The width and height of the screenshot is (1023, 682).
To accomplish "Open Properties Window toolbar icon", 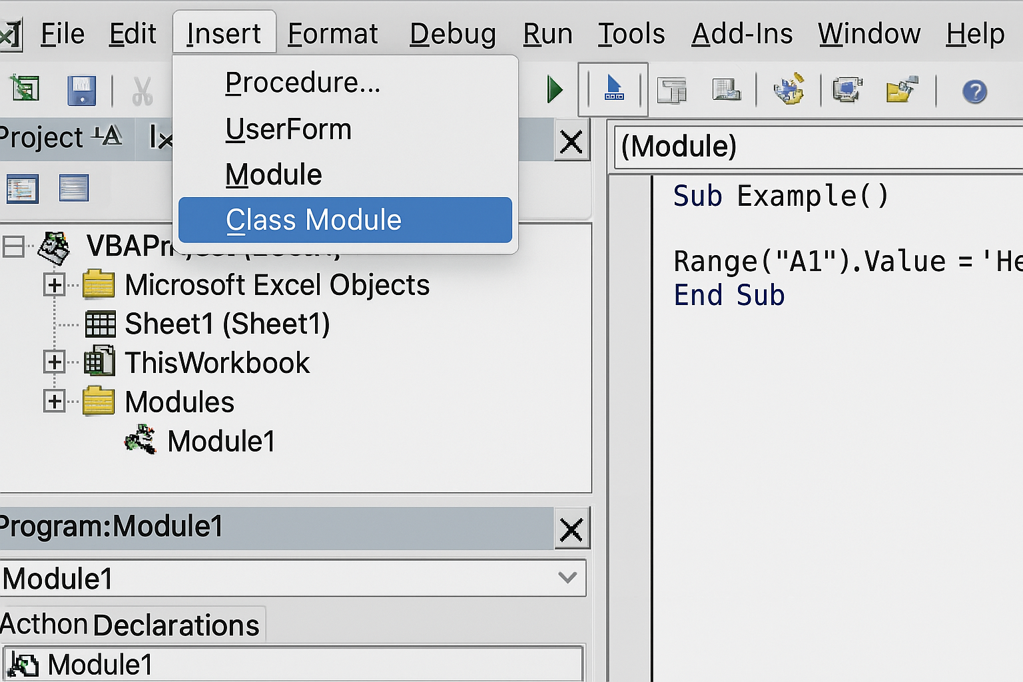I will tap(727, 90).
